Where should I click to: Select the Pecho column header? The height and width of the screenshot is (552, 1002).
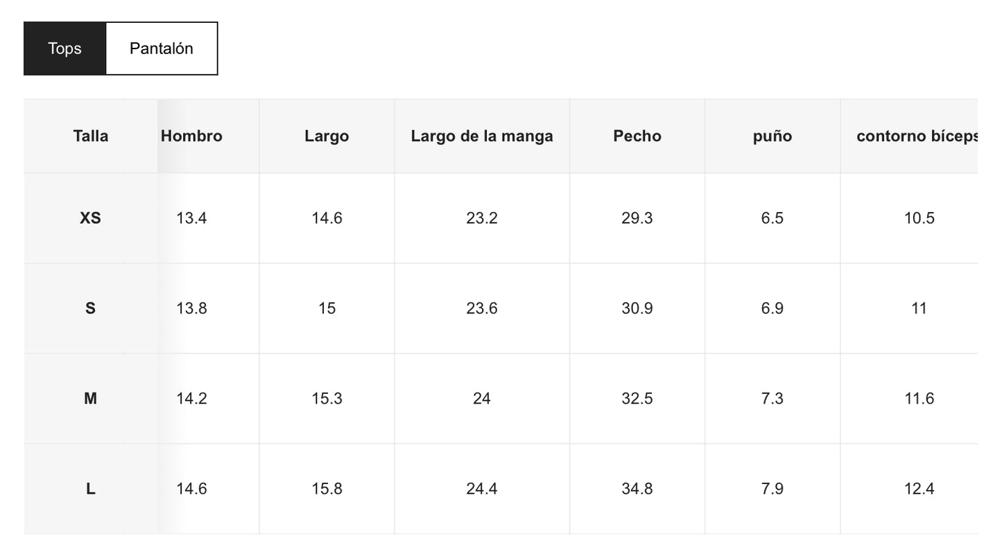pos(637,136)
